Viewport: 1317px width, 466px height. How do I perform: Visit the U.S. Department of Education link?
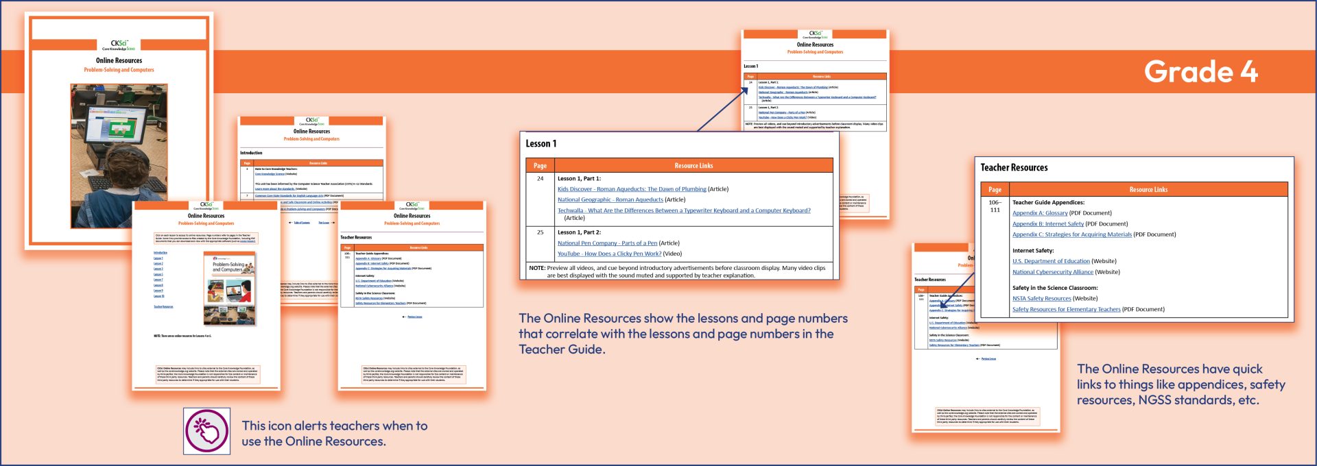click(1050, 261)
